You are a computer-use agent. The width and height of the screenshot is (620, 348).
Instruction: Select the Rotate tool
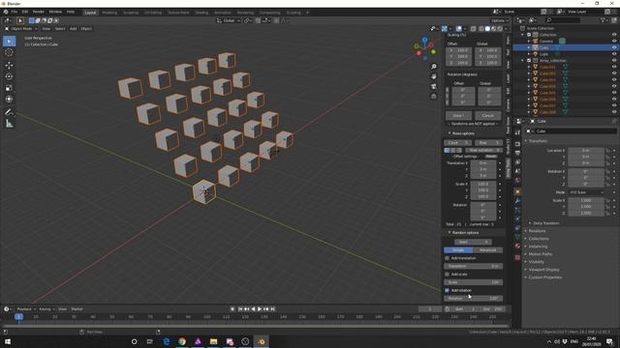coord(9,76)
